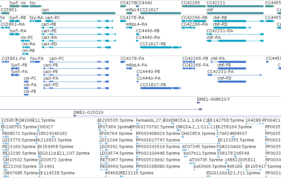Click the Syx5 gene label

pos(14,3)
